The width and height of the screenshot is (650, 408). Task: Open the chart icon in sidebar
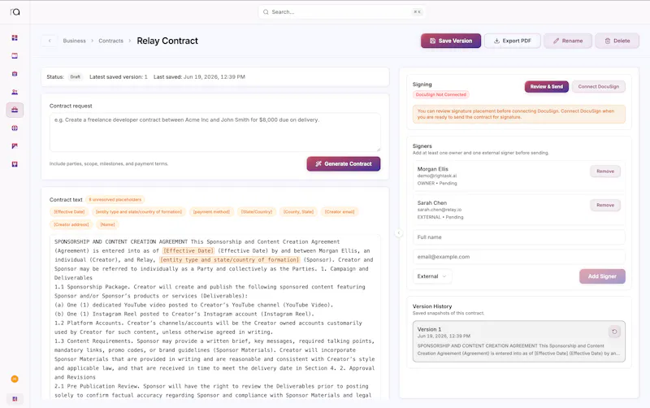[x=15, y=146]
